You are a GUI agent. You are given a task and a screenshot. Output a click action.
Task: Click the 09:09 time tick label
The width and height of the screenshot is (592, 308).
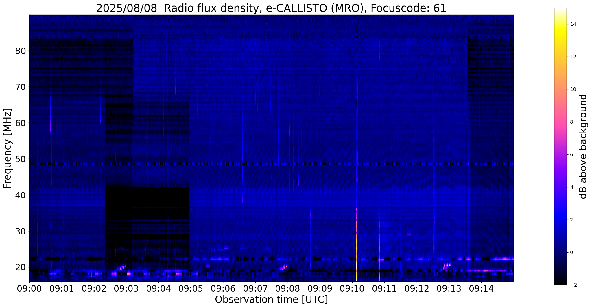point(320,289)
